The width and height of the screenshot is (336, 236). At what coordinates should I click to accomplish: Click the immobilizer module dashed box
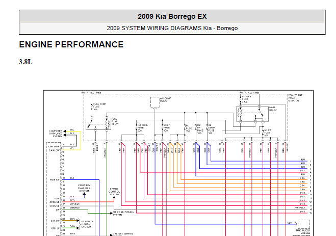coord(304,224)
